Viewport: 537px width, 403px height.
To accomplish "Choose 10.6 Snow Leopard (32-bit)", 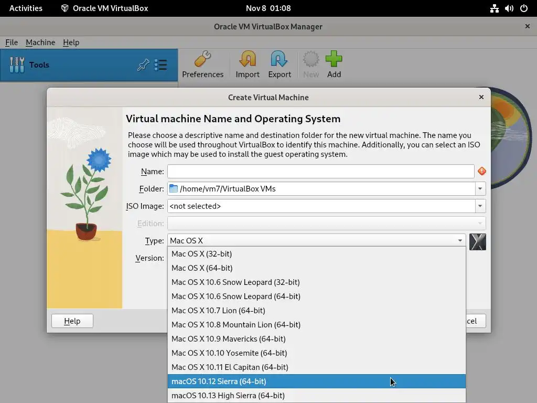I will tap(316, 282).
